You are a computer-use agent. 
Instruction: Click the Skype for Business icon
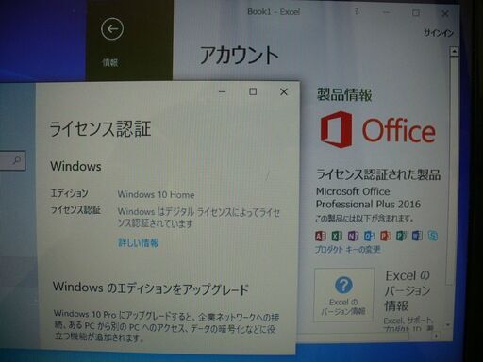pyautogui.click(x=433, y=236)
